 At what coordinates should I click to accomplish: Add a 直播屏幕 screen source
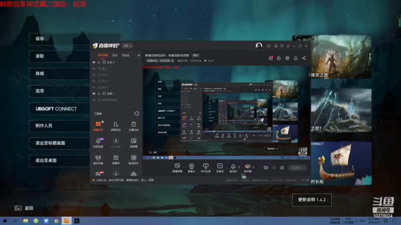pos(177,168)
